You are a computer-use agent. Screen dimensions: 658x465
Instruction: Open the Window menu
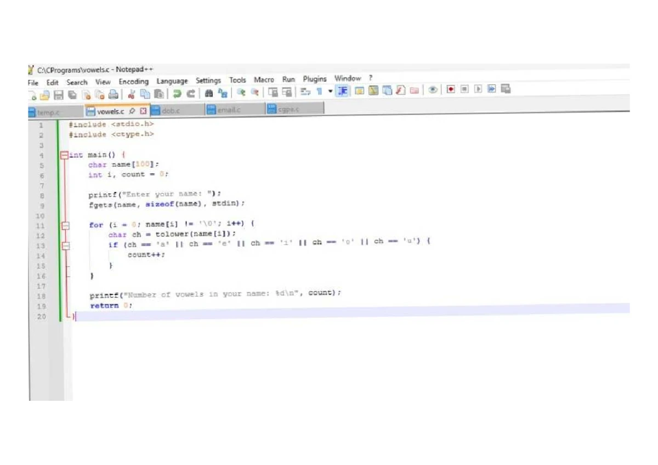tap(348, 78)
